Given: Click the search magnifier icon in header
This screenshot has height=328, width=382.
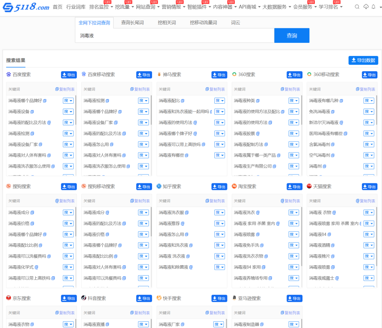Looking at the screenshot, I should coord(357,7).
